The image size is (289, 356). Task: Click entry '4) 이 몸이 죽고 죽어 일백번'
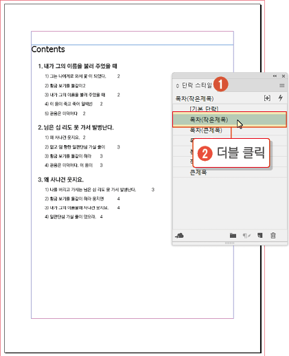pos(69,104)
